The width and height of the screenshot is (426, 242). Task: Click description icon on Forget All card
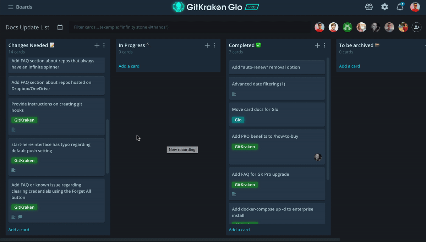click(13, 217)
